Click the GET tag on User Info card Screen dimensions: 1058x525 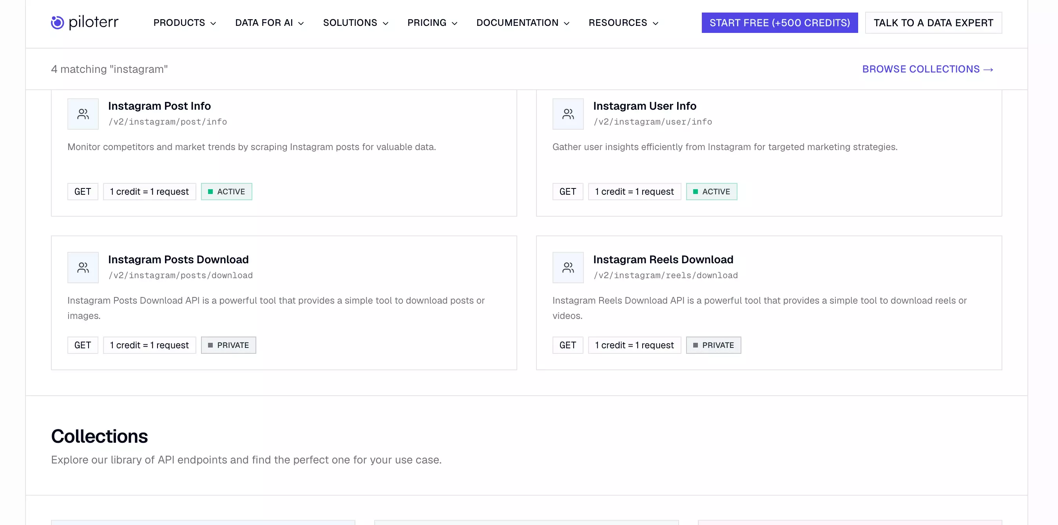568,192
